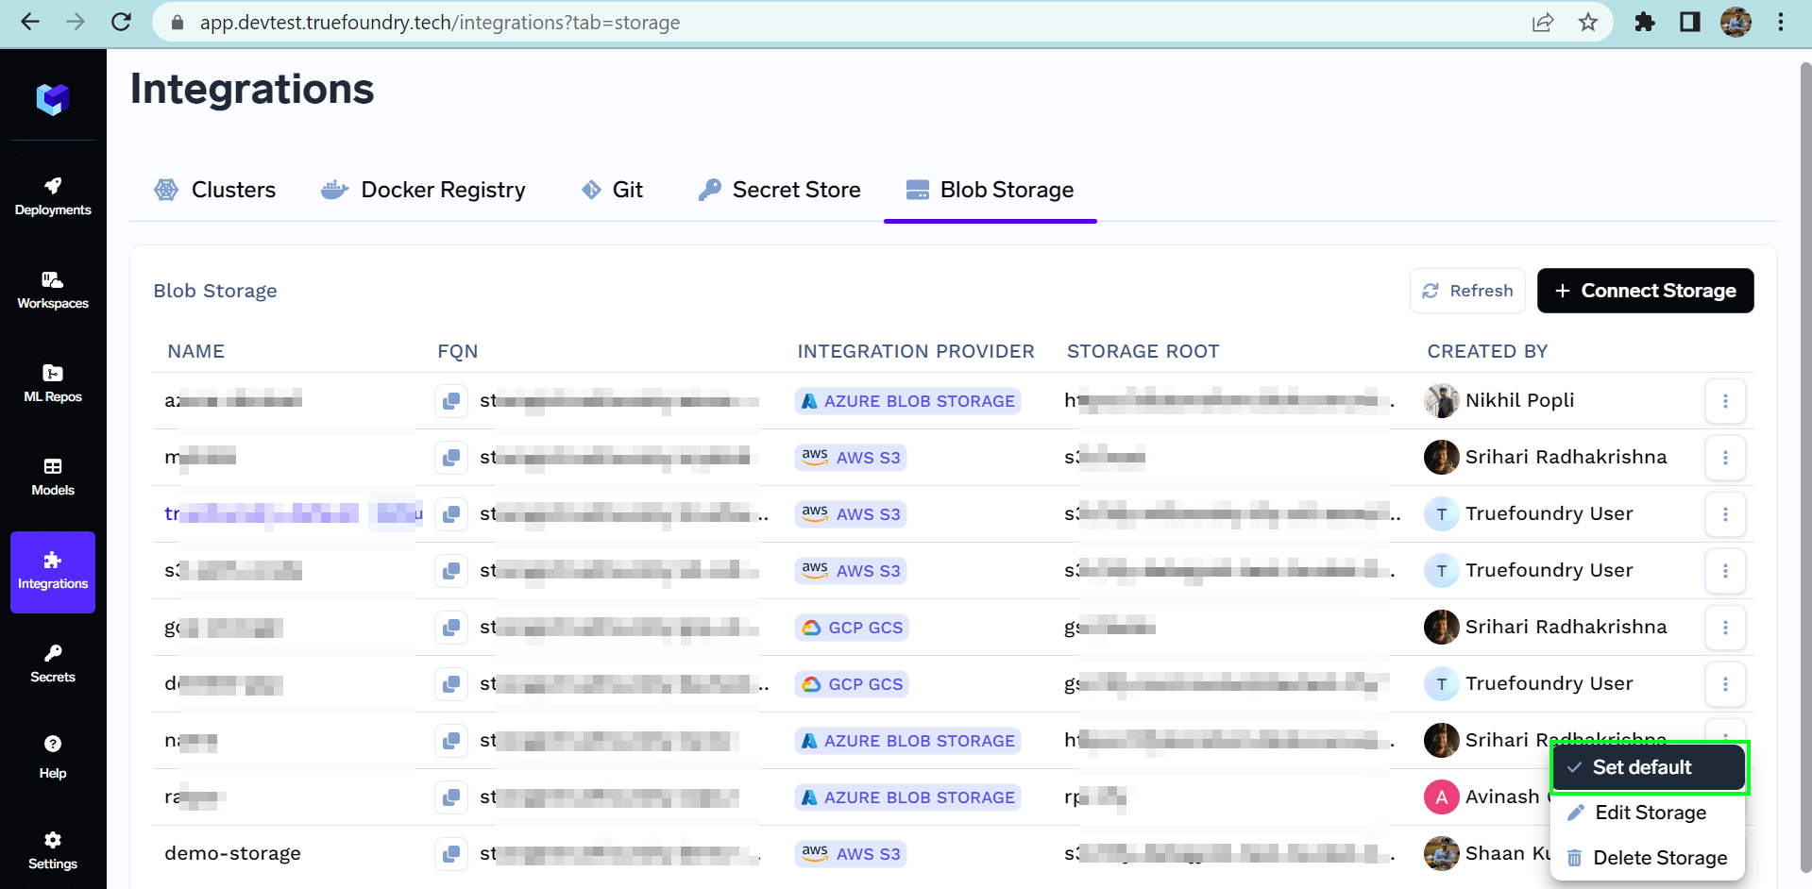Switch to the Secret Store tab
Viewport: 1812px width, 889px height.
point(779,191)
